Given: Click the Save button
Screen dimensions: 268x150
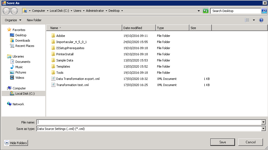Looking at the screenshot, I should coord(222,142).
